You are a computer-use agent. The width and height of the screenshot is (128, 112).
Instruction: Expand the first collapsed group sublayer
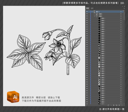pos(94,14)
